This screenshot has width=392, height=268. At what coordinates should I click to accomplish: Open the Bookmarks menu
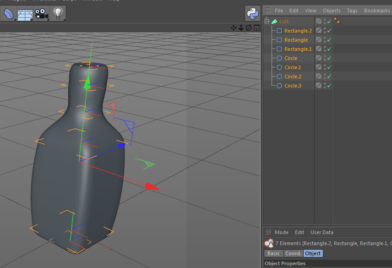[x=377, y=11]
